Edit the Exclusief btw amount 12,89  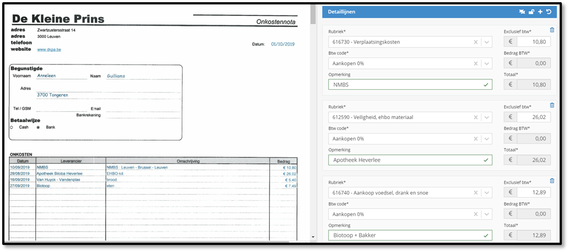click(534, 192)
